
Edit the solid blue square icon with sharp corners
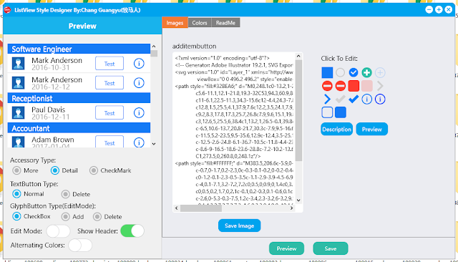[327, 73]
